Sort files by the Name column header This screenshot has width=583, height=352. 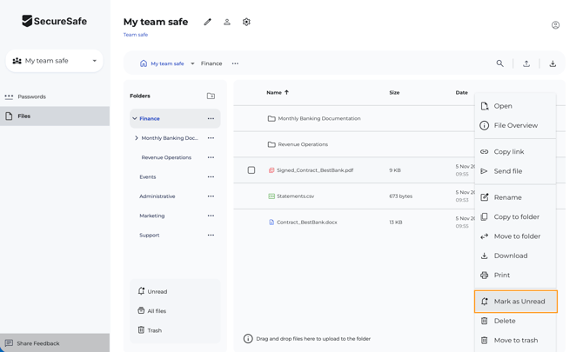click(x=274, y=92)
